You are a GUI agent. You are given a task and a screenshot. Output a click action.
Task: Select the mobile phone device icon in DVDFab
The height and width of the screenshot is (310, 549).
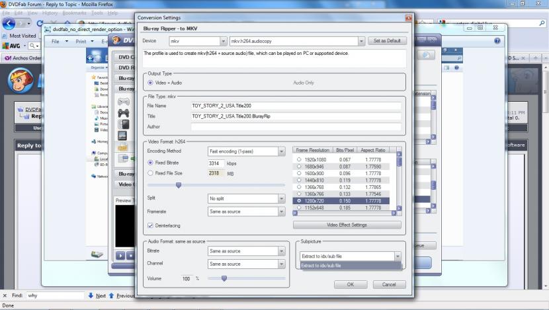(x=123, y=124)
